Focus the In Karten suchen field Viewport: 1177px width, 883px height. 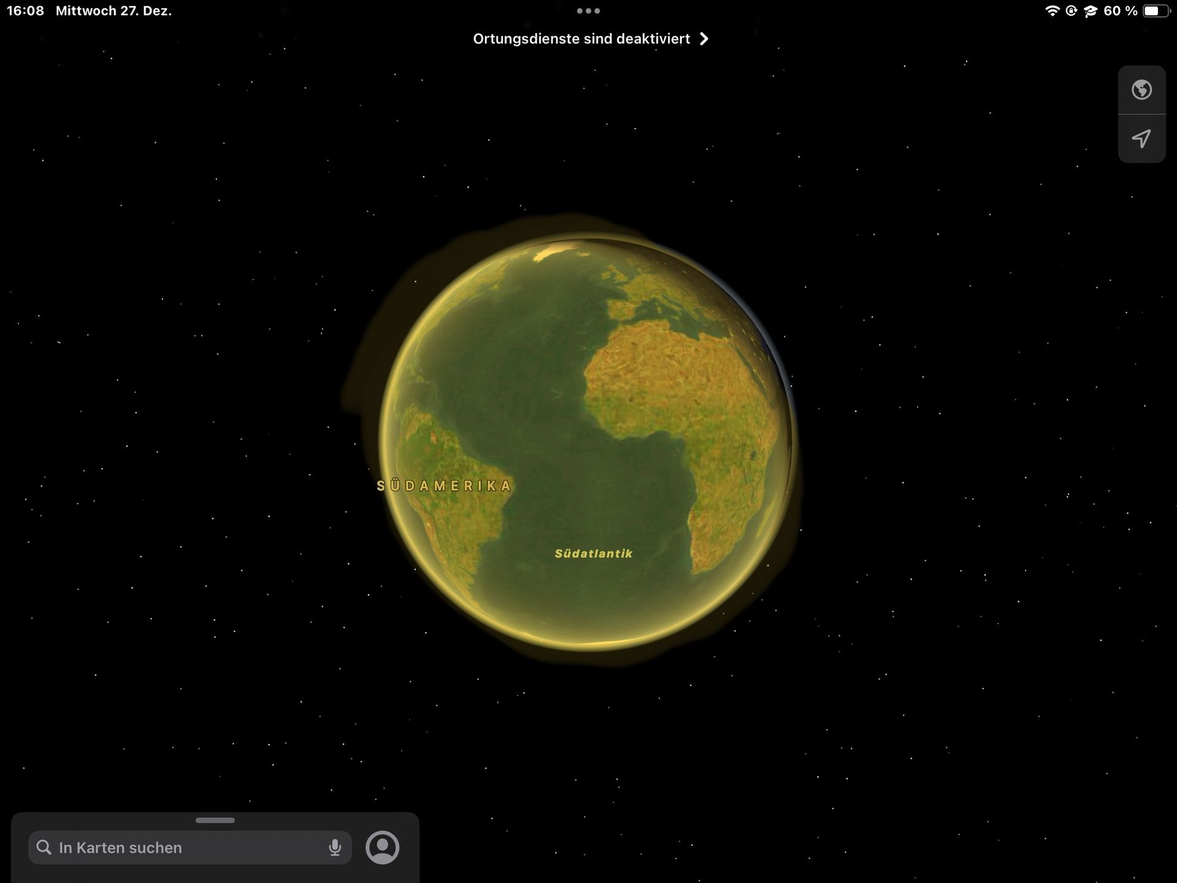pyautogui.click(x=184, y=847)
